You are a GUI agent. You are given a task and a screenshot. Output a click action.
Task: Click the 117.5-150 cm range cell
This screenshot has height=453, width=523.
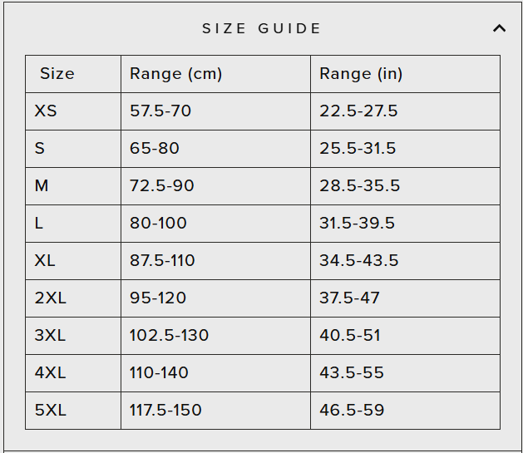[x=165, y=411]
